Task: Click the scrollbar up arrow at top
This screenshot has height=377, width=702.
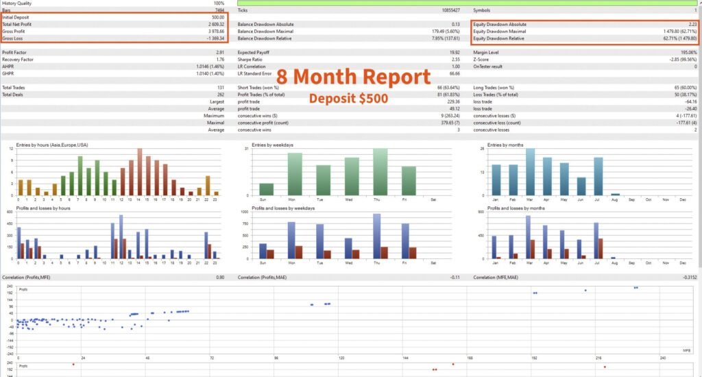Action: [700, 2]
